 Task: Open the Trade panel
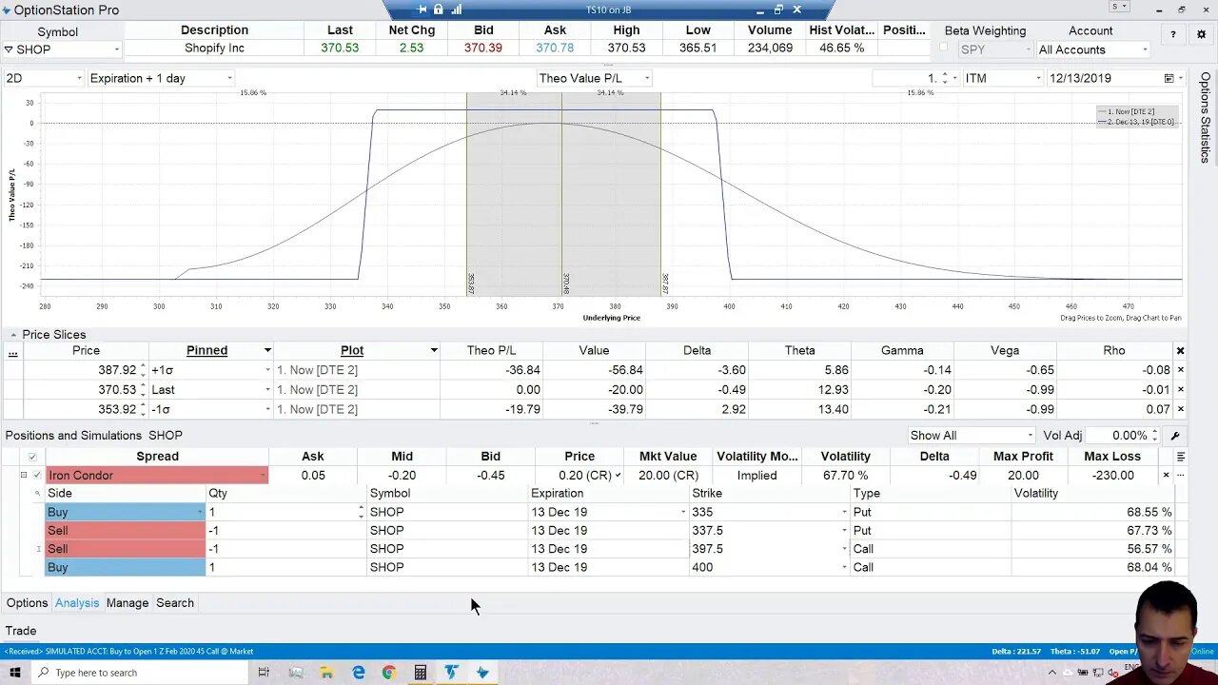click(21, 631)
